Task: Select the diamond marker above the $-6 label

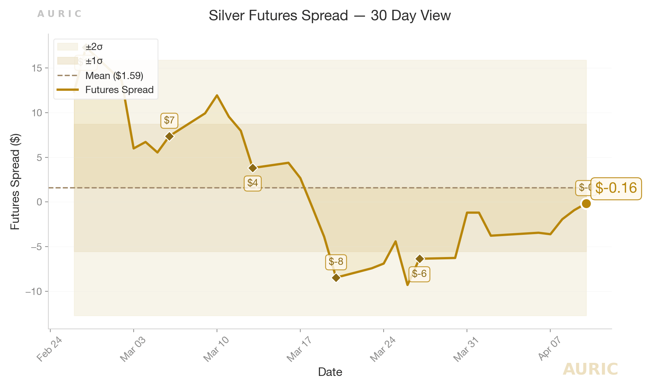Action: [x=420, y=259]
